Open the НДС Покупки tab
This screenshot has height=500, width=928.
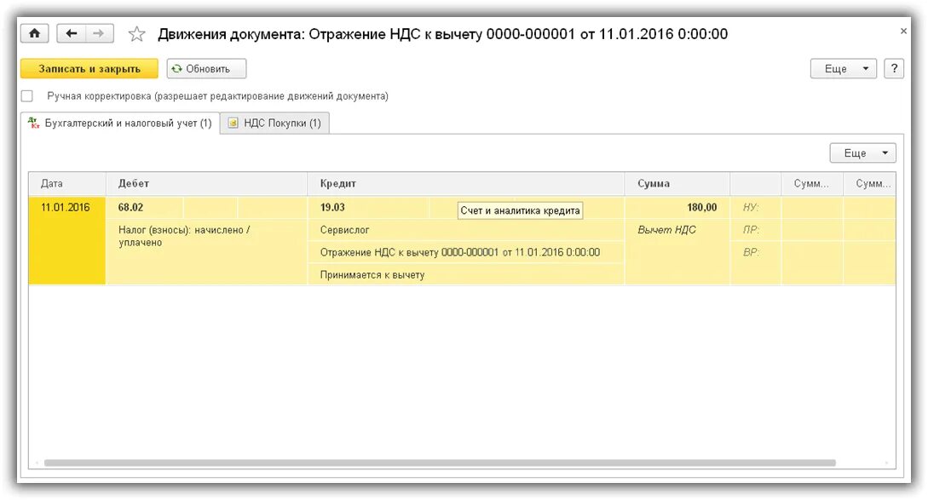274,123
